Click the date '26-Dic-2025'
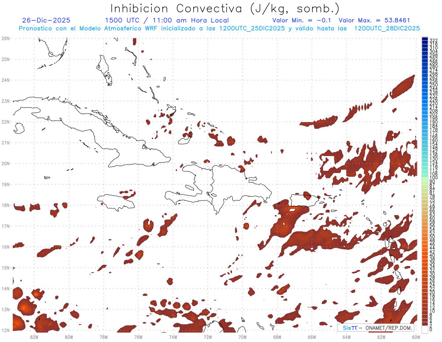 46,20
